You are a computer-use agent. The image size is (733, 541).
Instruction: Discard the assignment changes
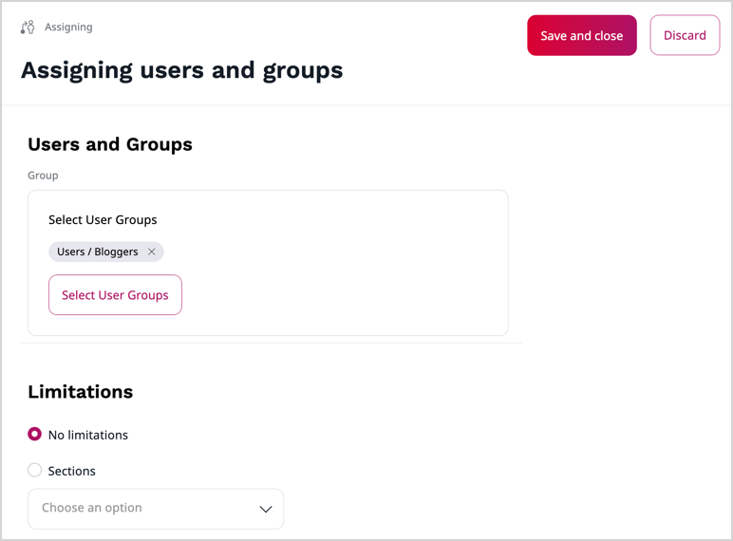click(x=685, y=35)
